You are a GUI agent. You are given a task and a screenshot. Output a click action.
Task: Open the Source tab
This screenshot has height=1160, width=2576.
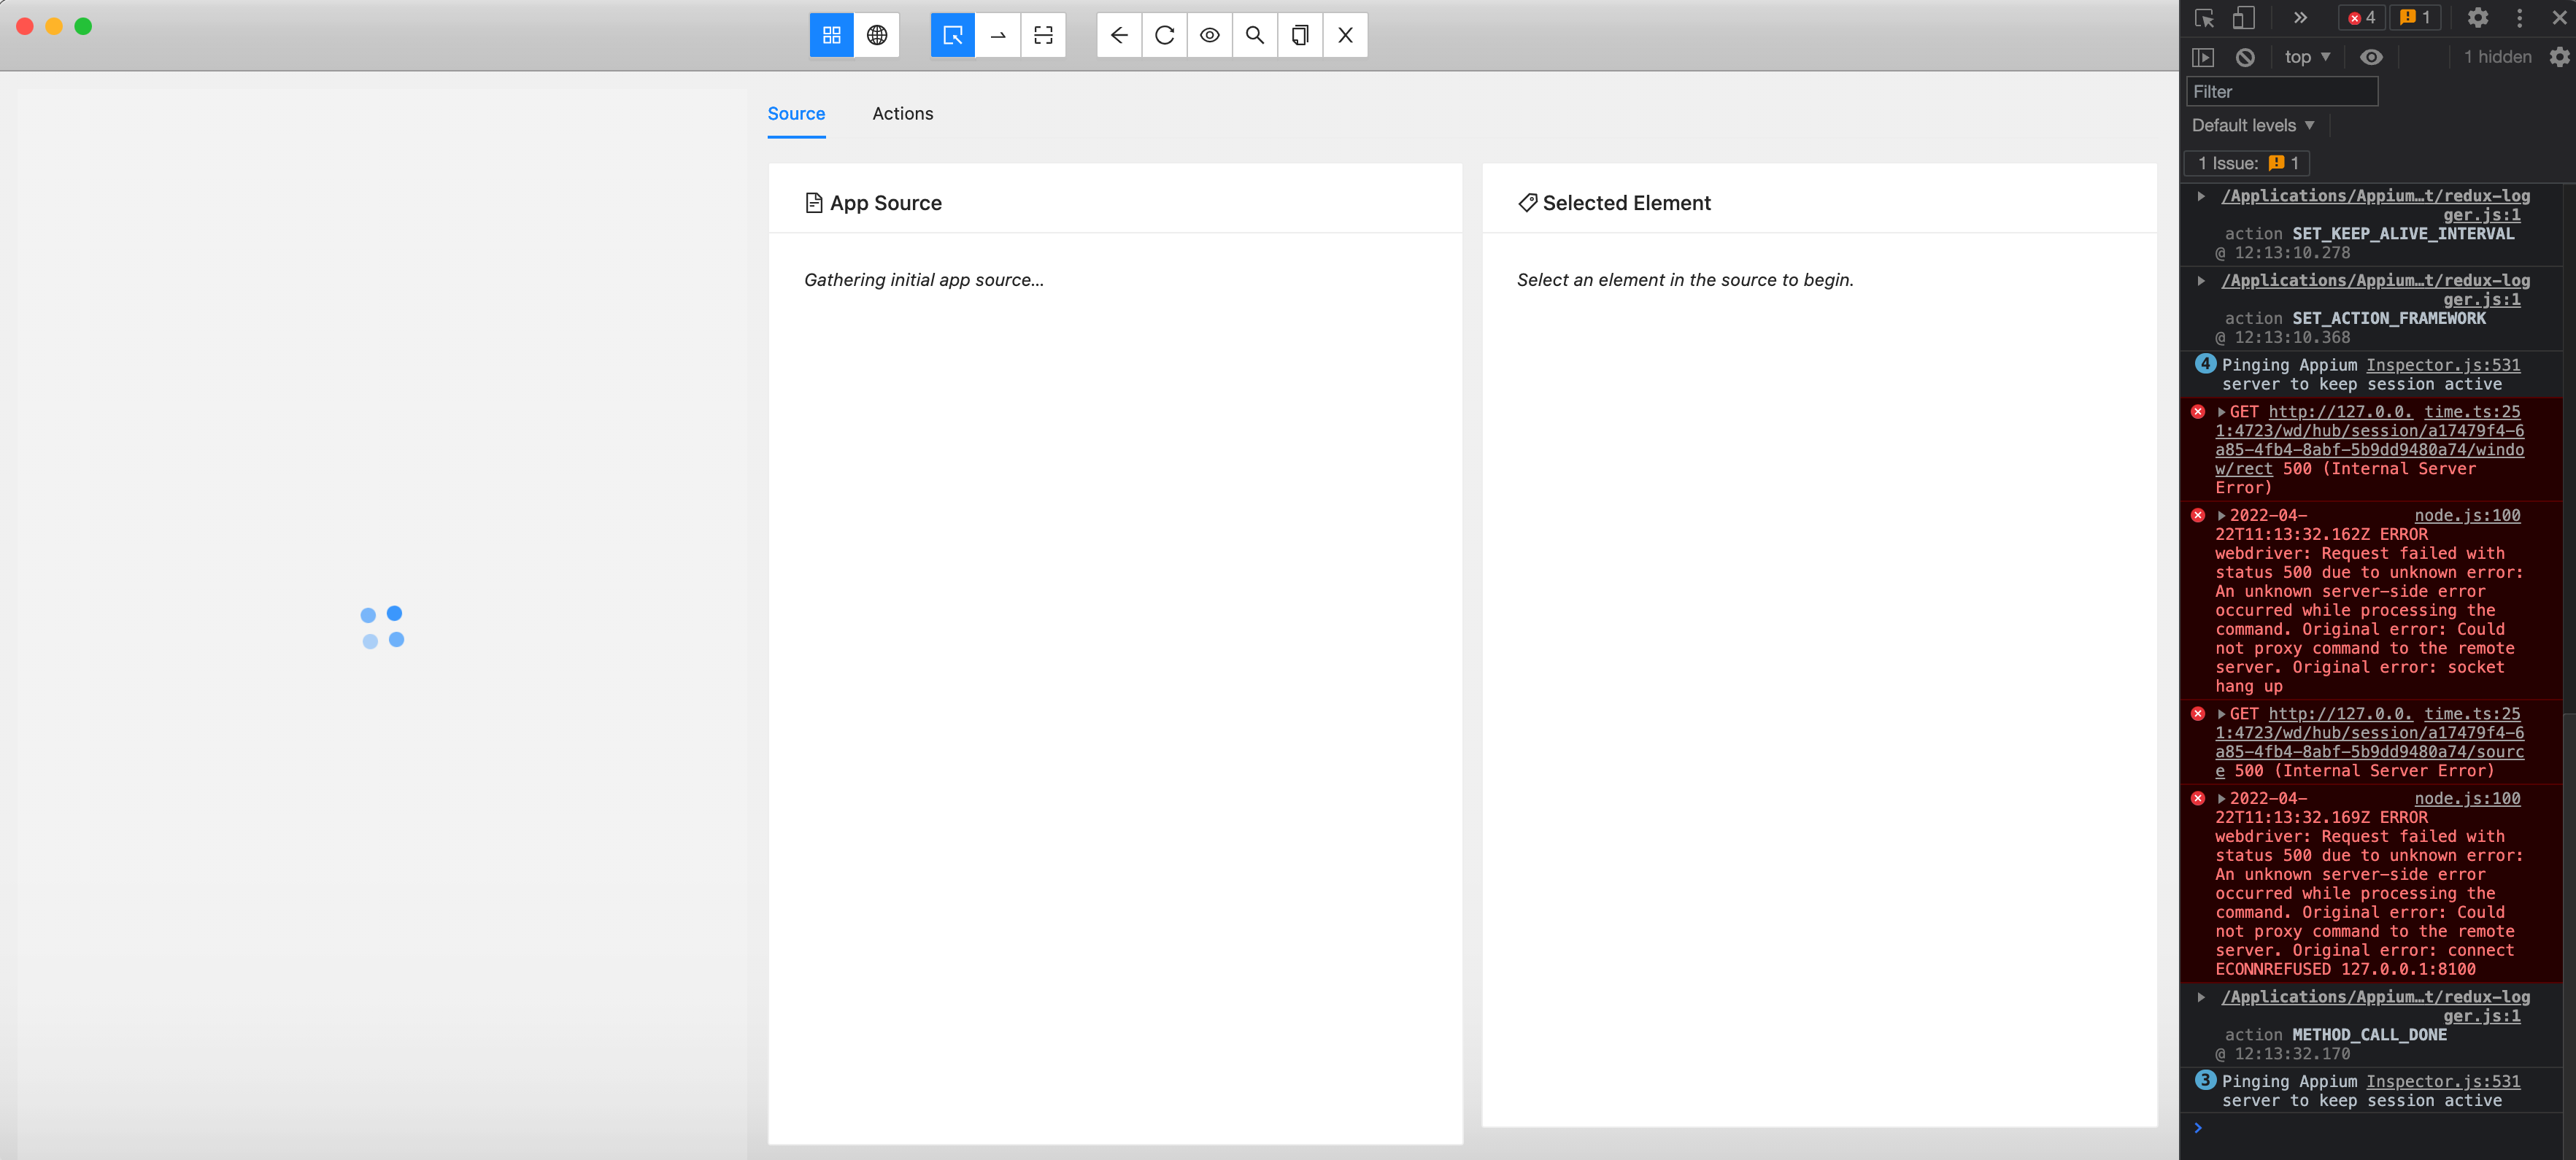796,114
